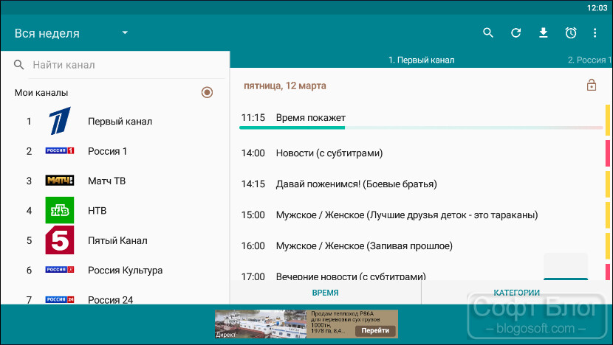
Task: Click the Россия Культура logo
Action: click(x=59, y=270)
